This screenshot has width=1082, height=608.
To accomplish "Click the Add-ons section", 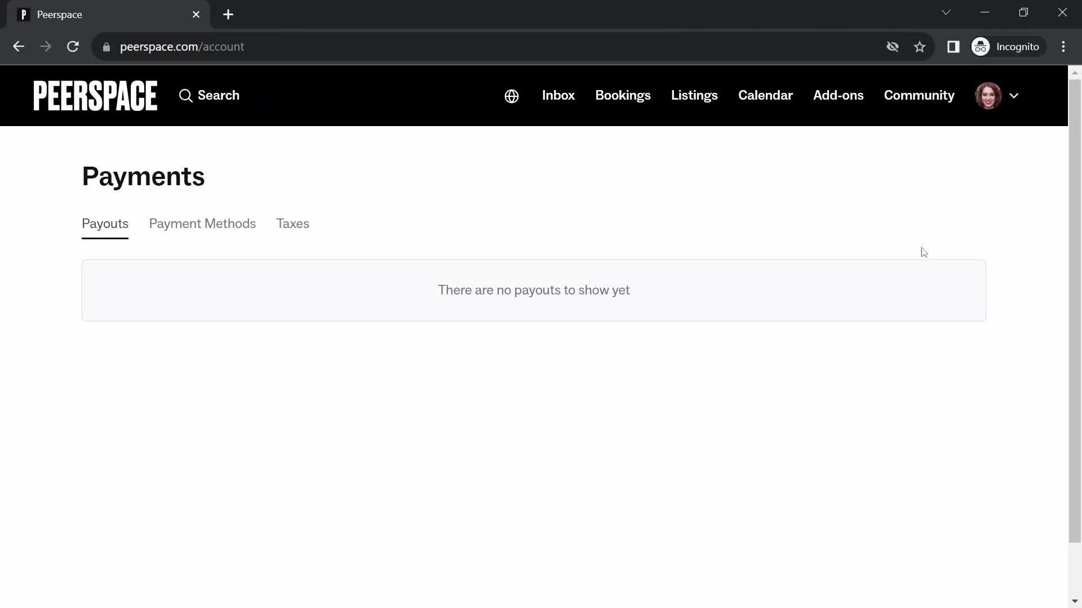I will point(838,95).
